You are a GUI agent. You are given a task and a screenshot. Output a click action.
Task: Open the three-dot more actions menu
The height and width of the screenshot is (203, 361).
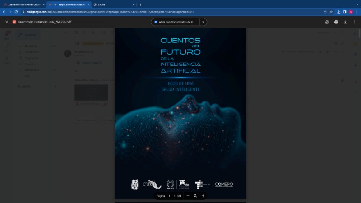click(x=354, y=22)
